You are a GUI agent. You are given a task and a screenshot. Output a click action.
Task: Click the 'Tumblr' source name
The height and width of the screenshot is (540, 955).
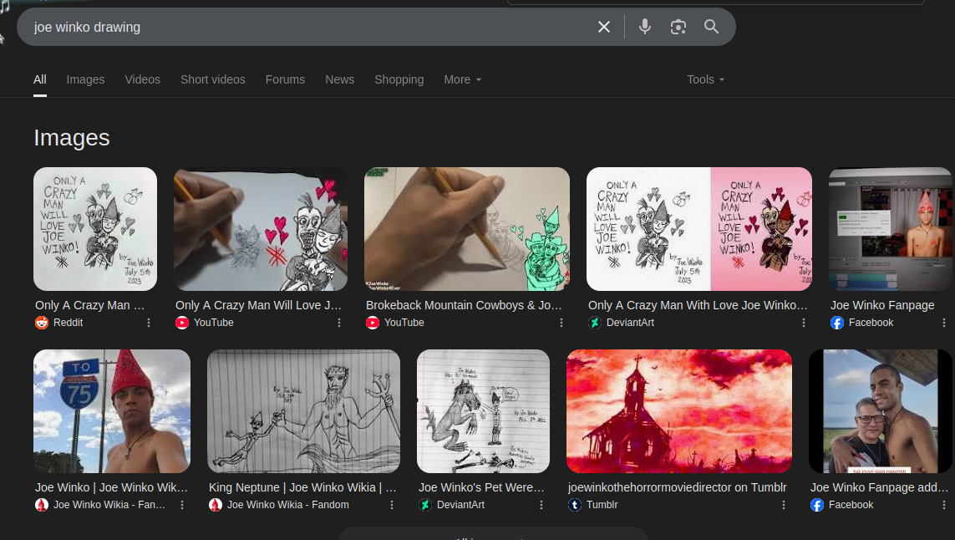[x=602, y=505]
